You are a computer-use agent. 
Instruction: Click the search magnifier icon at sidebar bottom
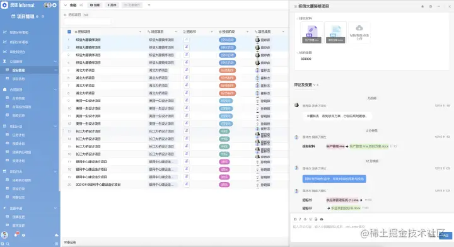click(x=8, y=244)
